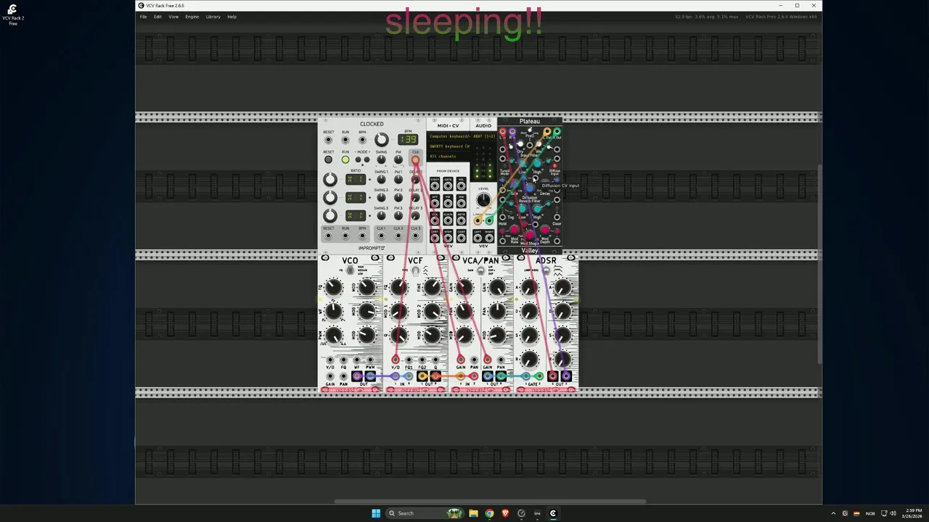Open the Help menu

point(232,17)
